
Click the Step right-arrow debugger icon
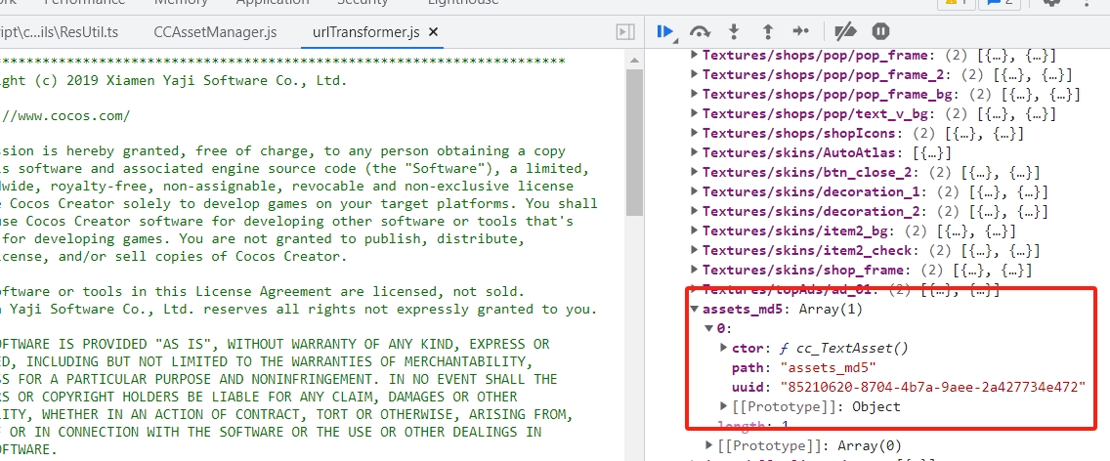point(800,31)
